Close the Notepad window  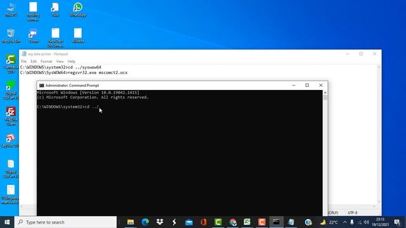[x=375, y=54]
